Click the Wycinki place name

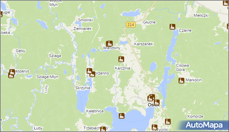tap(161, 130)
